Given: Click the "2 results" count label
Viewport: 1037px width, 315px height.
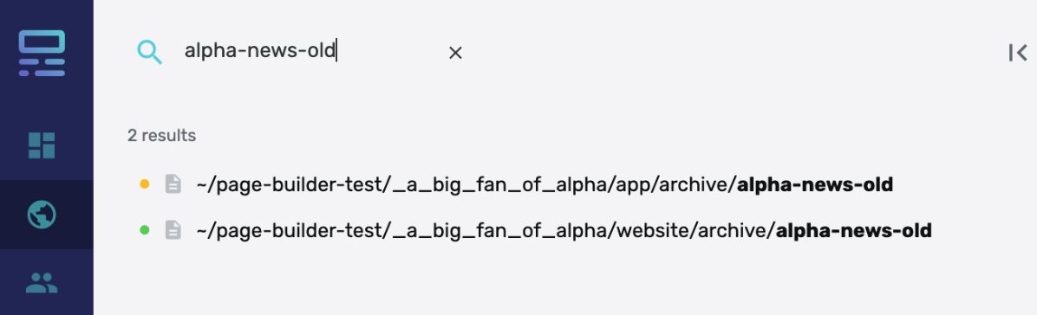Looking at the screenshot, I should 162,135.
